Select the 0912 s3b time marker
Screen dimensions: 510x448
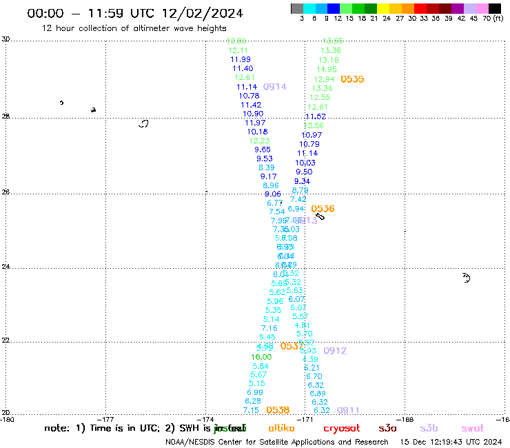coord(335,351)
